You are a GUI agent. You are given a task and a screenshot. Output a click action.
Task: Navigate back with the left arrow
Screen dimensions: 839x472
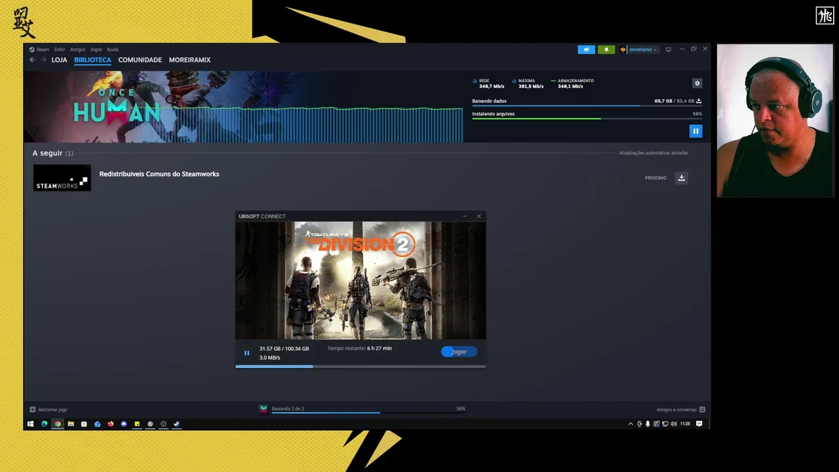tap(32, 60)
